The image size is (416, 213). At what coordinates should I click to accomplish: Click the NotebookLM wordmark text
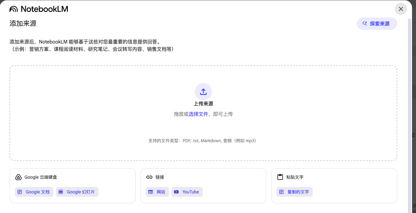point(44,9)
